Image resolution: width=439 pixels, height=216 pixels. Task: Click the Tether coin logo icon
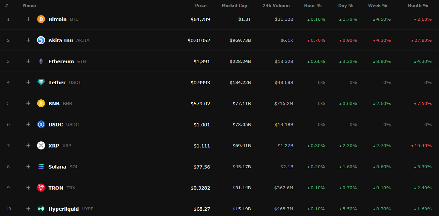tap(41, 82)
